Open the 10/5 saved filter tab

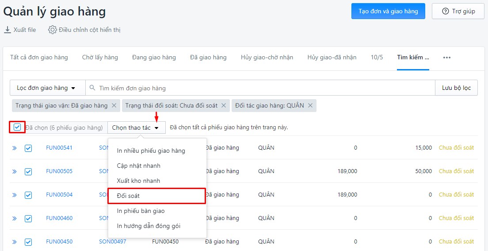(x=377, y=58)
